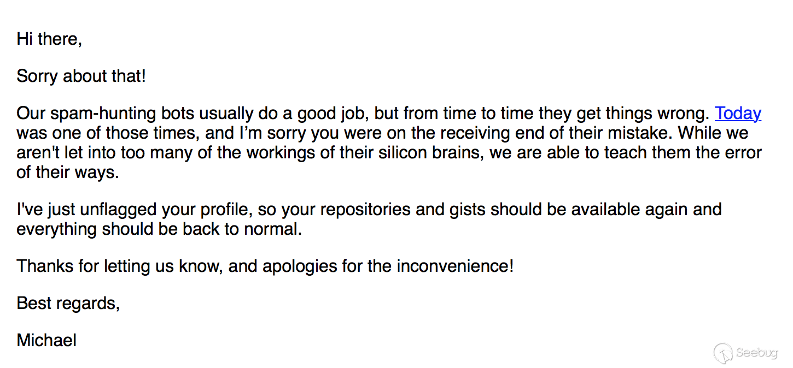
Task: Click the "Hi there," greeting line
Action: coord(49,39)
